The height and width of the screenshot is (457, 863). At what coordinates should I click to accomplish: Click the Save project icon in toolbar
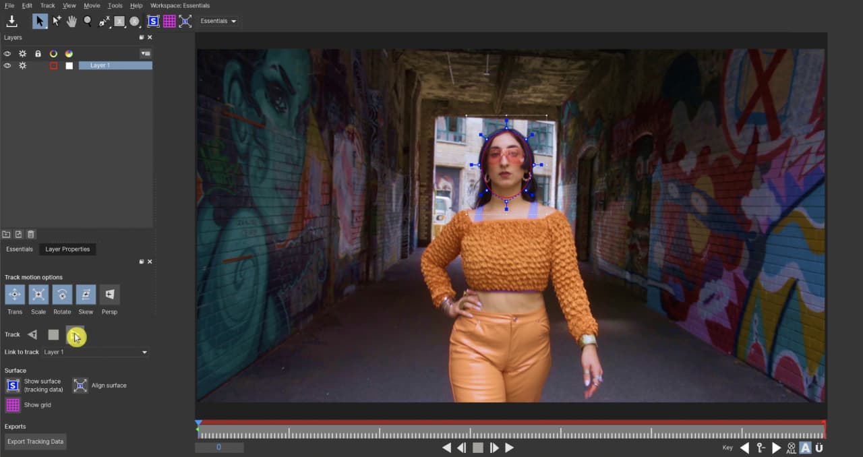11,21
